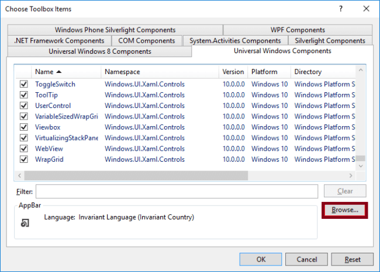The image size is (380, 272).
Task: Click the Cancel button
Action: (307, 259)
